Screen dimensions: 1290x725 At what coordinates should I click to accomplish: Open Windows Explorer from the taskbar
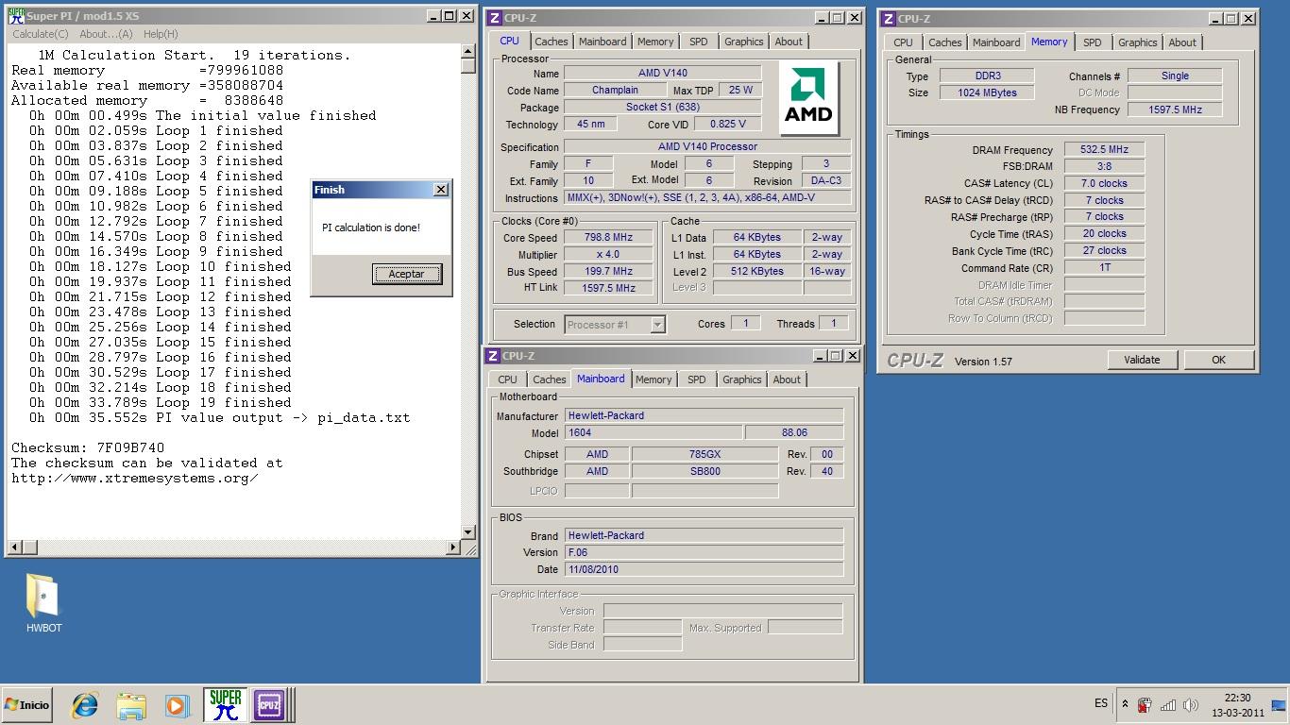coord(131,705)
